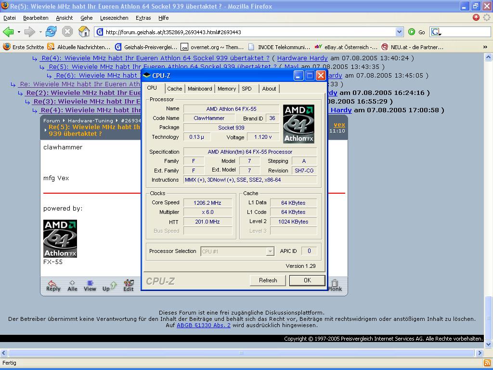Screen dimensions: 493x370
Task: Switch to the SPD tab in CPU-Z
Action: [x=247, y=89]
